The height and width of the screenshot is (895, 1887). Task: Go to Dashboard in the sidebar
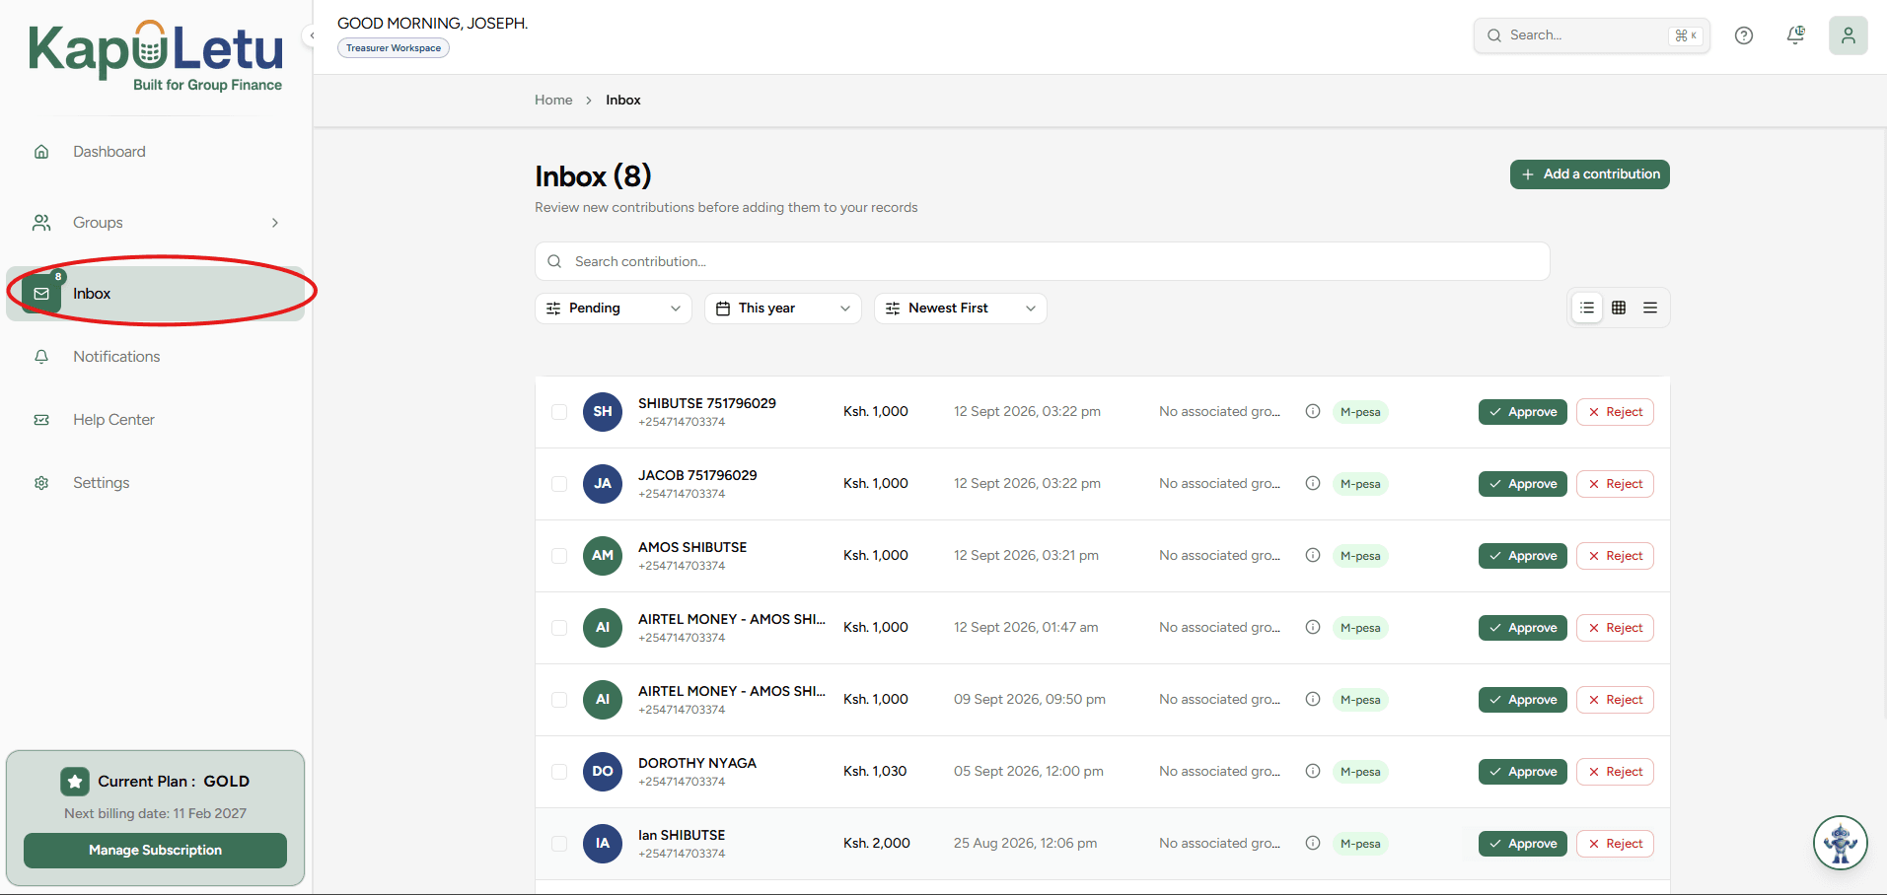coord(156,152)
